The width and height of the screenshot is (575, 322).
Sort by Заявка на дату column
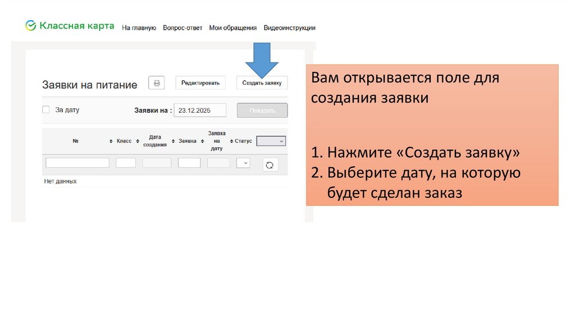(217, 141)
